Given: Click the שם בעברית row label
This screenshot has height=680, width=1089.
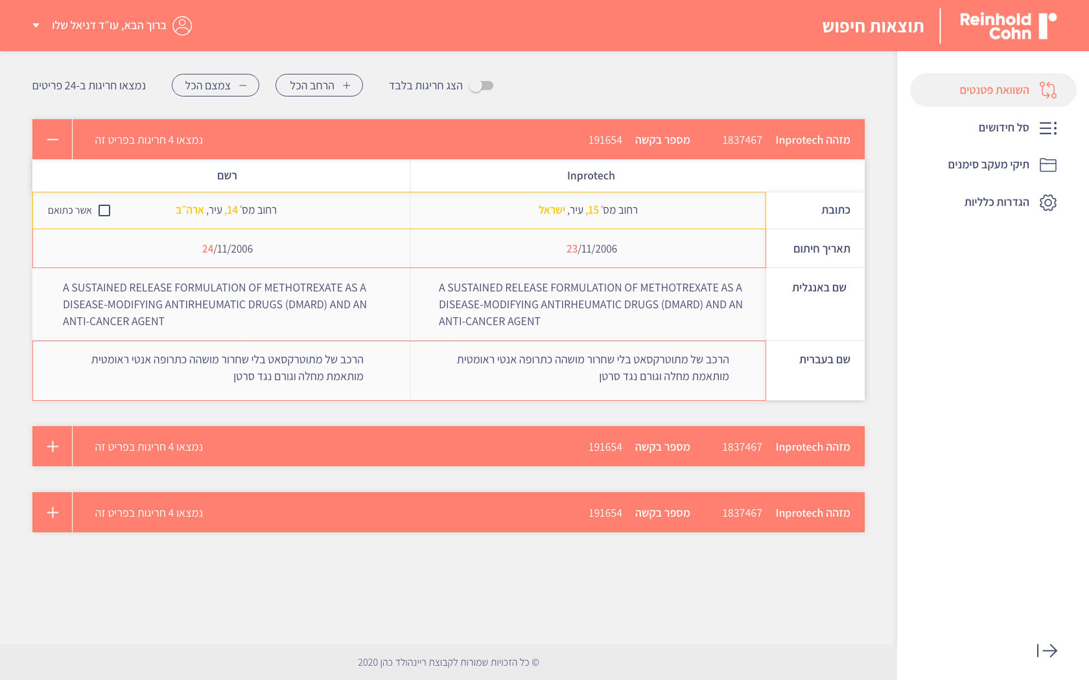Looking at the screenshot, I should [x=825, y=359].
